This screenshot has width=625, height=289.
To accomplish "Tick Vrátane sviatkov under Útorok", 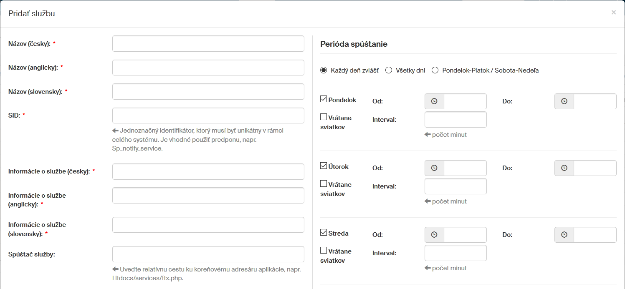I will click(x=324, y=183).
